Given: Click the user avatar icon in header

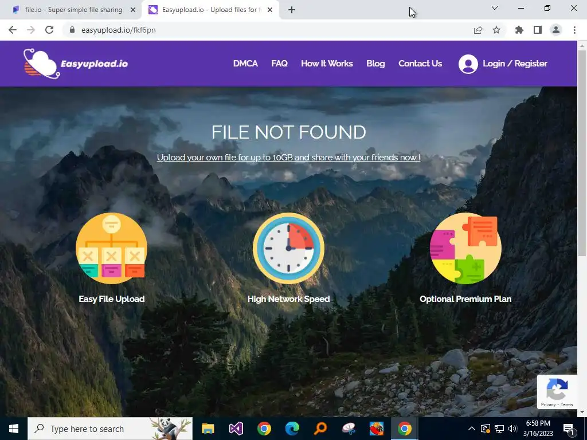Looking at the screenshot, I should point(468,64).
